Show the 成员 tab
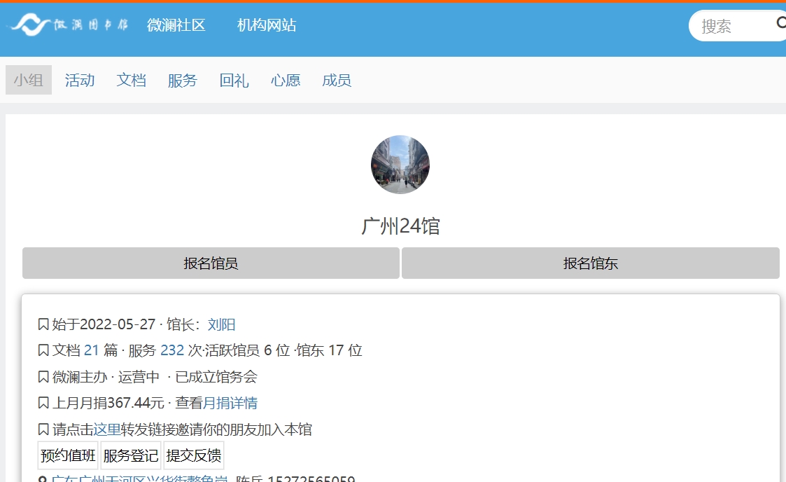Image resolution: width=786 pixels, height=482 pixels. pos(337,81)
